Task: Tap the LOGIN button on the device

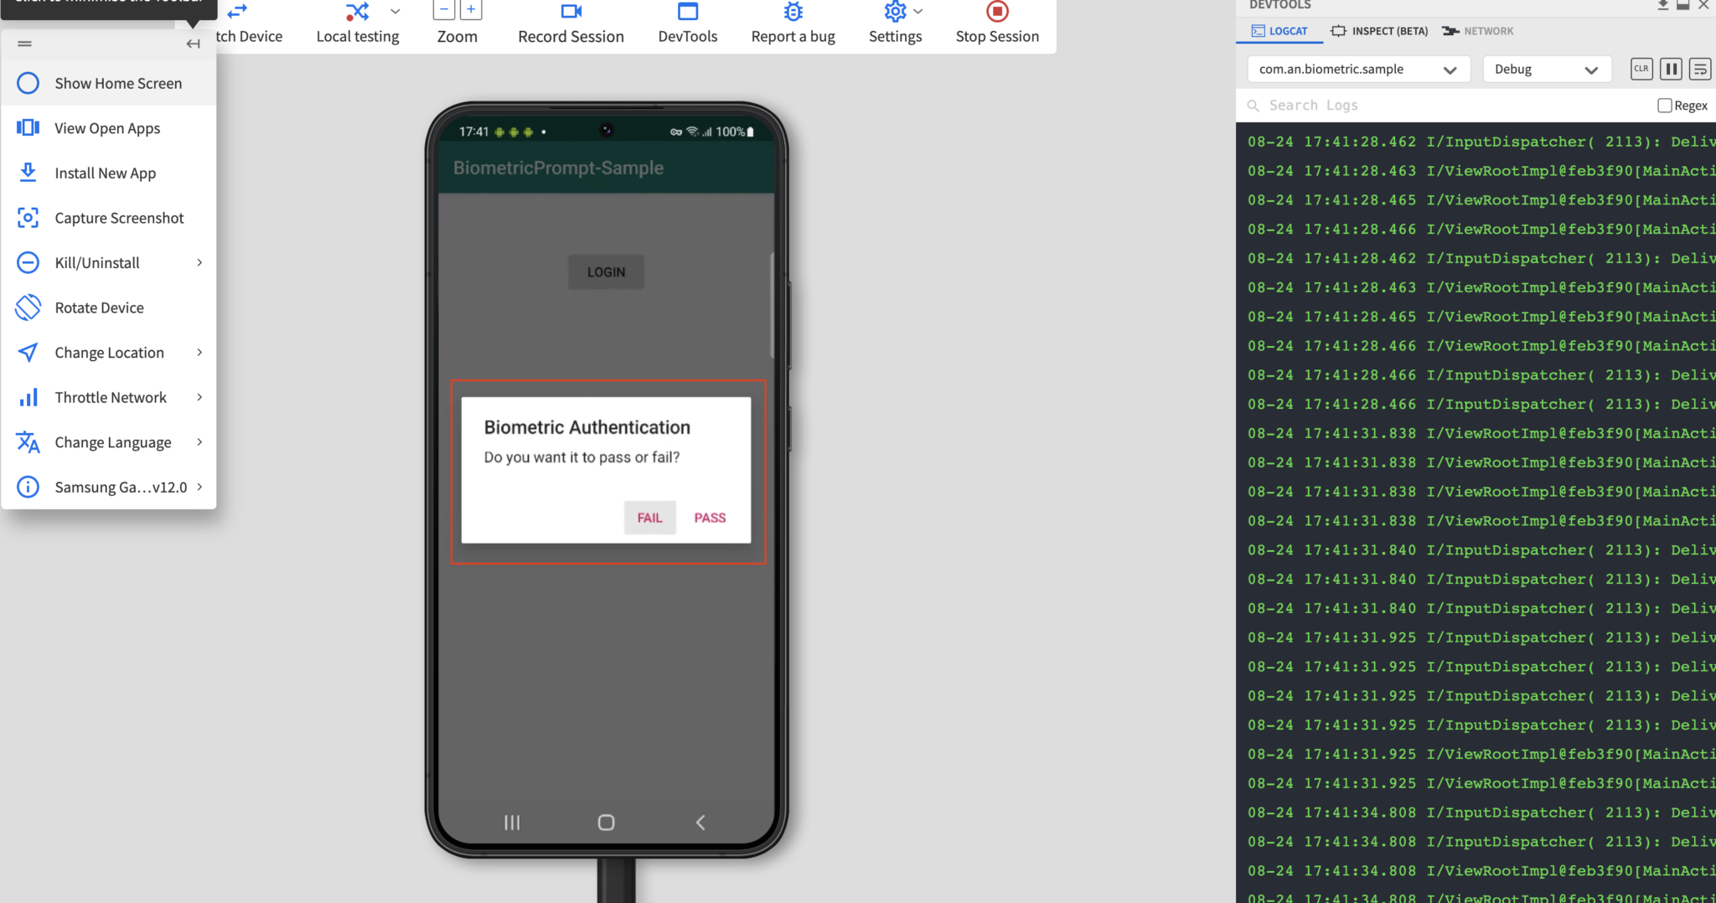Action: (605, 271)
